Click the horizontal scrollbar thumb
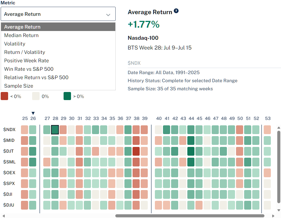 coord(190,216)
